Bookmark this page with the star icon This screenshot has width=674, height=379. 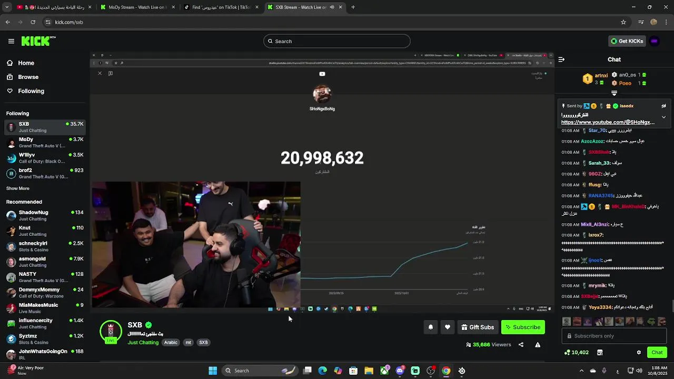(623, 22)
